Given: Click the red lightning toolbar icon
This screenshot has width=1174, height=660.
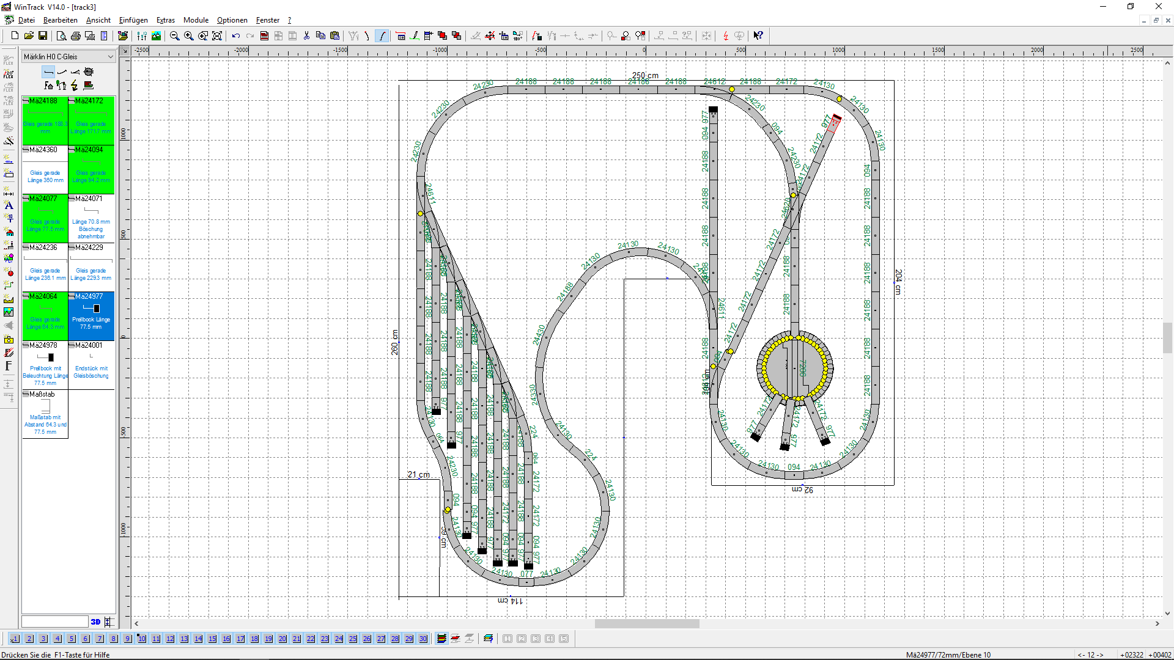Looking at the screenshot, I should pyautogui.click(x=725, y=36).
